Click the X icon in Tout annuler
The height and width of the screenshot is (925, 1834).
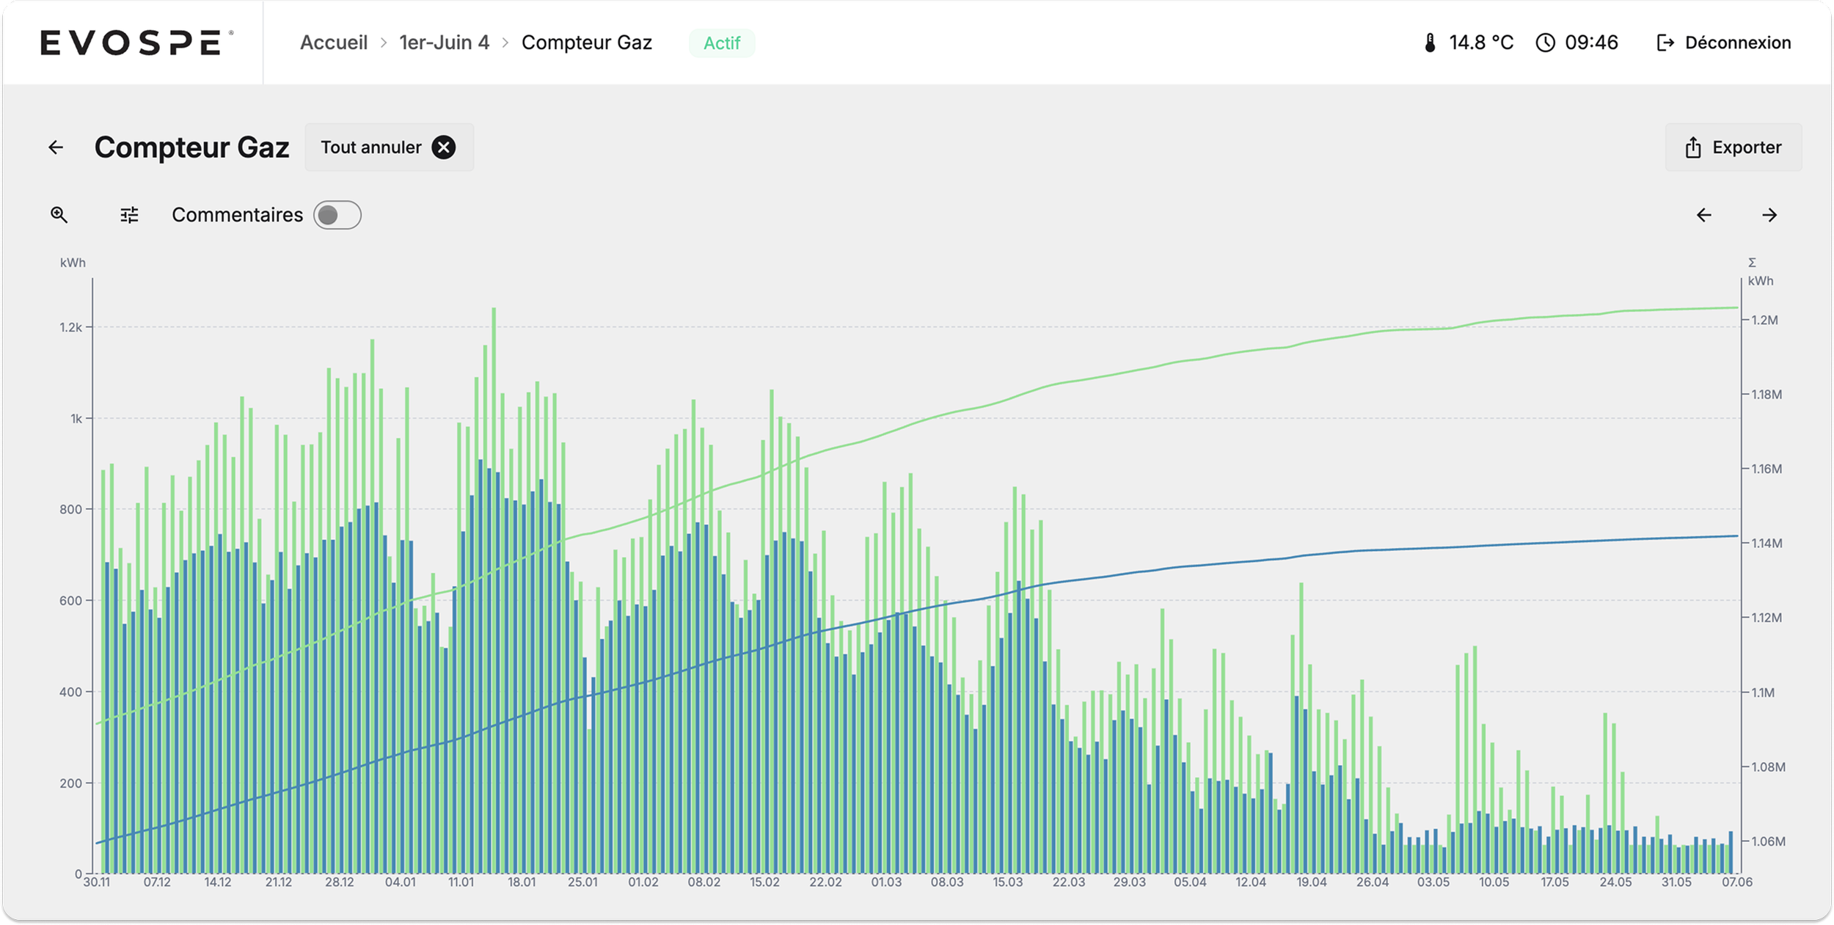[443, 147]
